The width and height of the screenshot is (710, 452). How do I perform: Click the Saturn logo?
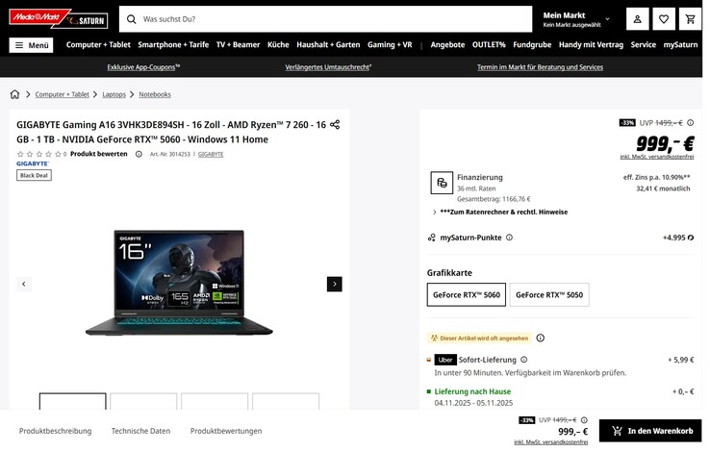86,21
